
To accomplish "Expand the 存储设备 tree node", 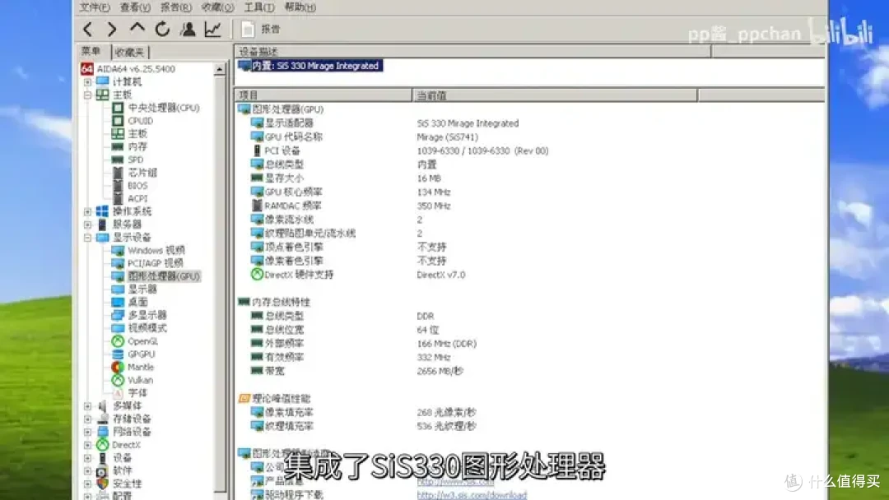I will [x=87, y=419].
